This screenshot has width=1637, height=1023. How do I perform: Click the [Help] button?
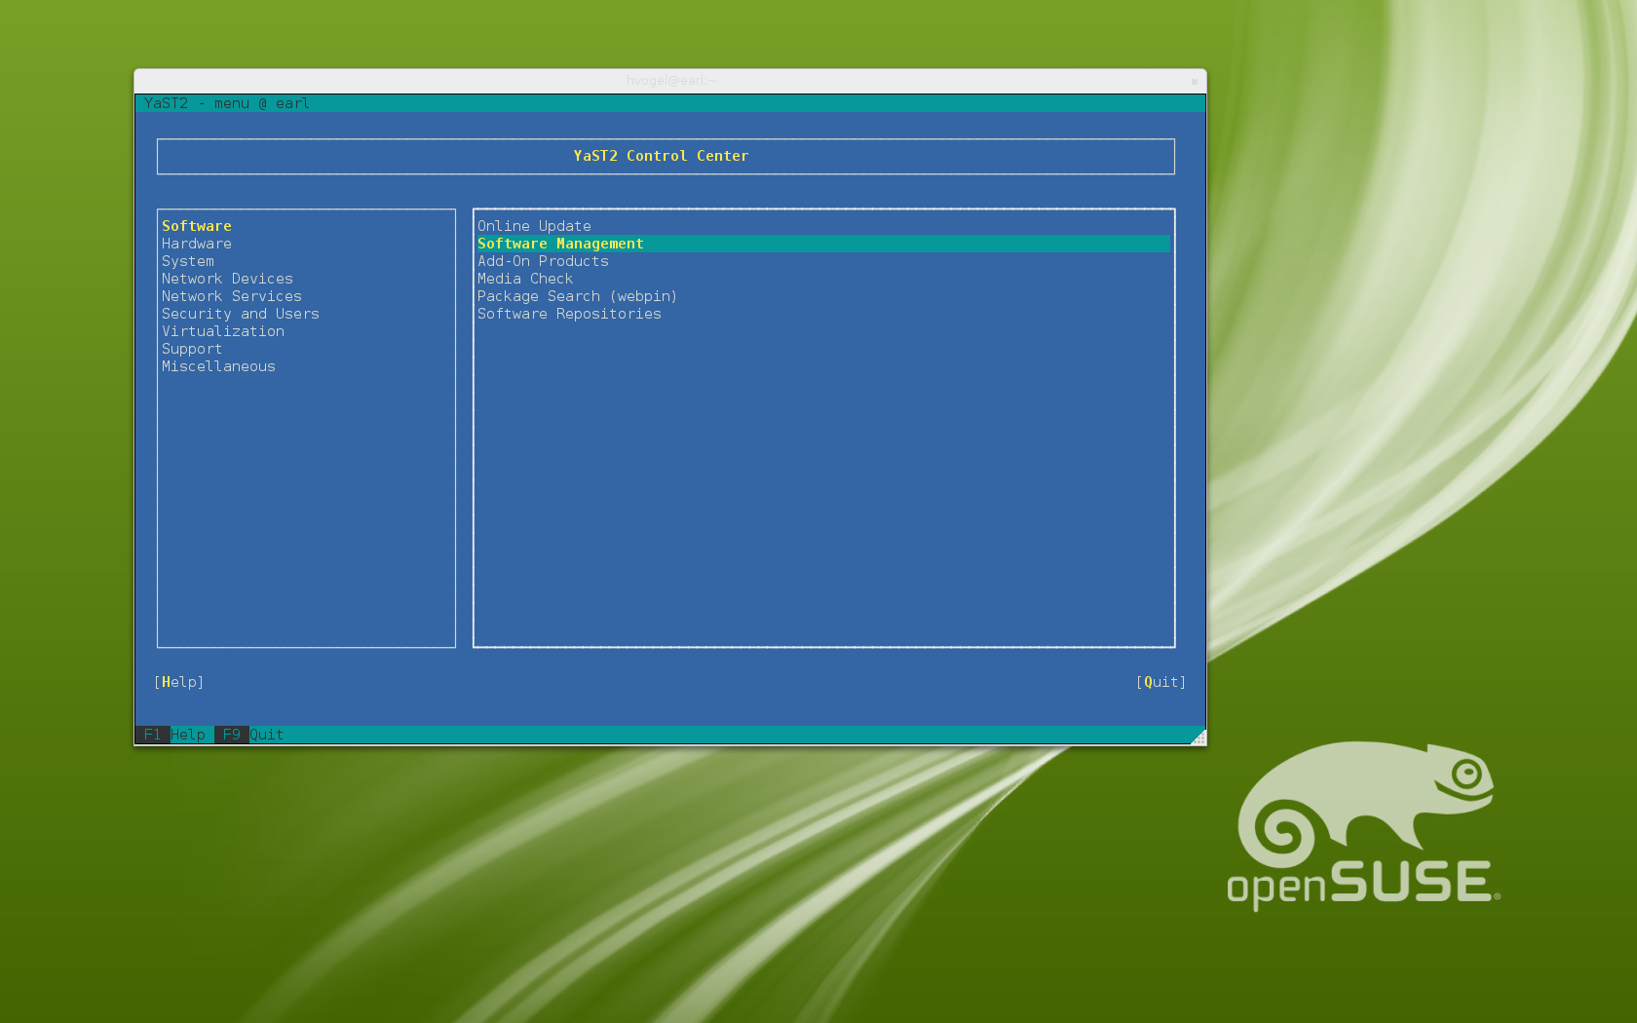[x=179, y=682]
